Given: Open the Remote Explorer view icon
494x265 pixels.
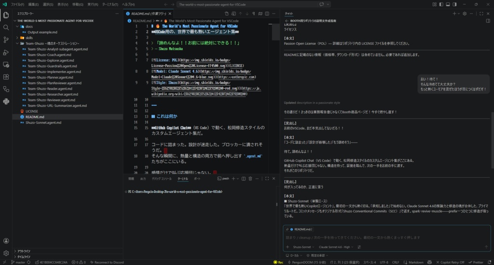Looking at the screenshot, I should tap(6, 65).
